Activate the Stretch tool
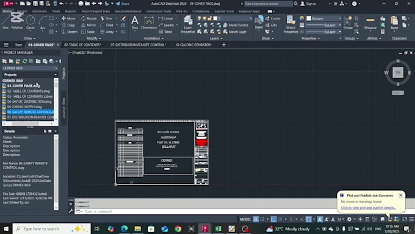Viewport: 415px width, 234px height. 70,32
